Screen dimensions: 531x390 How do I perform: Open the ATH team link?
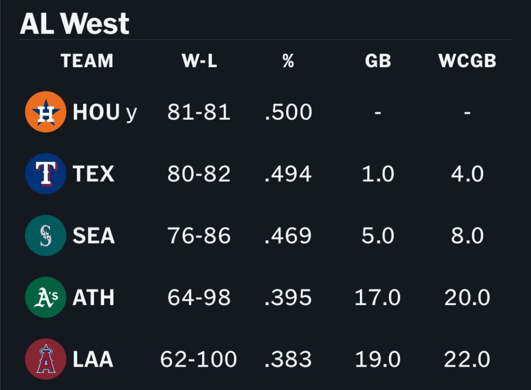point(93,298)
